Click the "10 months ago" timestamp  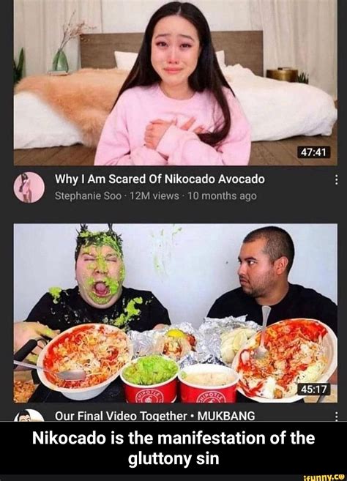click(222, 195)
